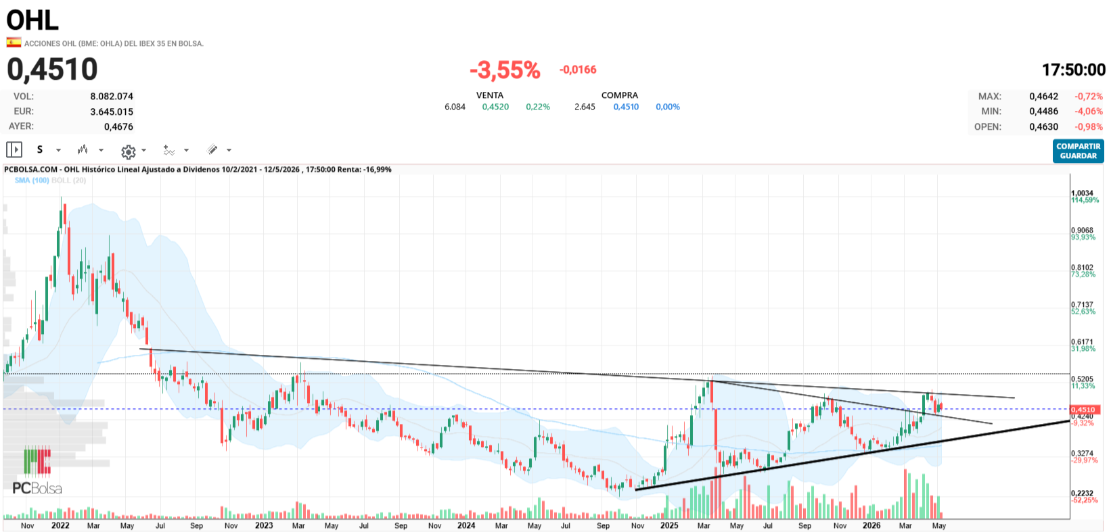Viewport: 1111px width, 532px height.
Task: Click the 0,22% ask variation
Action: (538, 107)
